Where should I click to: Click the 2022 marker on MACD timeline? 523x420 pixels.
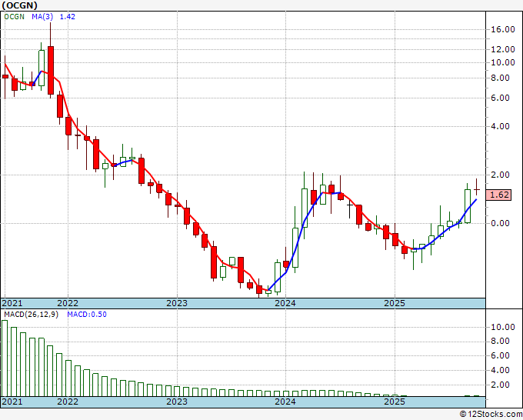coord(68,402)
